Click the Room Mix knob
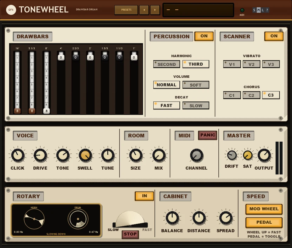The height and width of the screenshot is (248, 292). pyautogui.click(x=159, y=155)
